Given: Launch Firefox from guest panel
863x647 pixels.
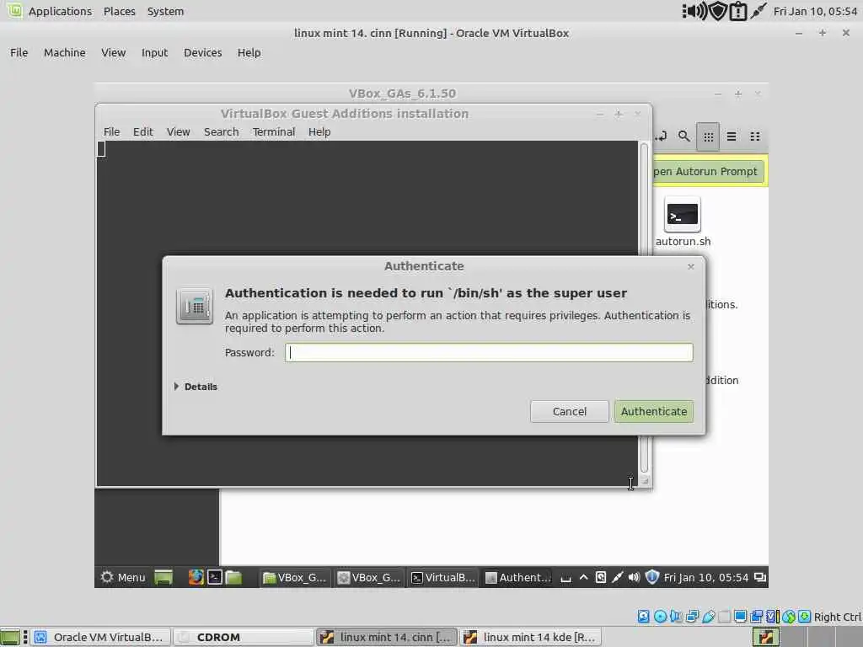Looking at the screenshot, I should point(196,577).
